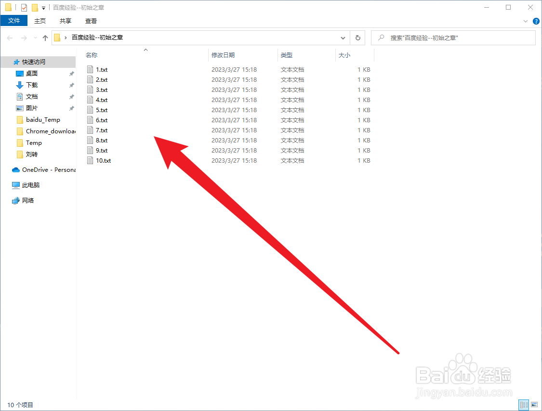Image resolution: width=542 pixels, height=411 pixels.
Task: Click the Network (网络) sidebar icon
Action: coord(29,200)
